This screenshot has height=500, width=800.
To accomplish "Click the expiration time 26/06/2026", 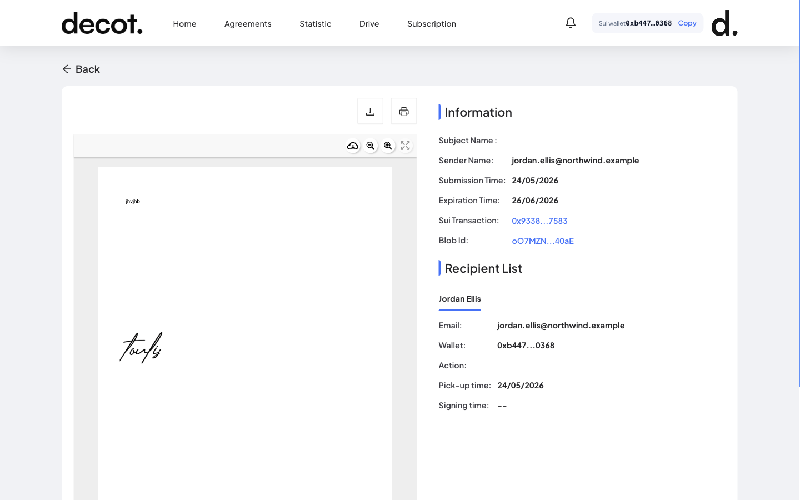I will (x=535, y=201).
